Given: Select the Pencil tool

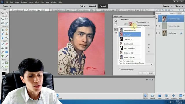Looking at the screenshot, I should tap(7, 56).
